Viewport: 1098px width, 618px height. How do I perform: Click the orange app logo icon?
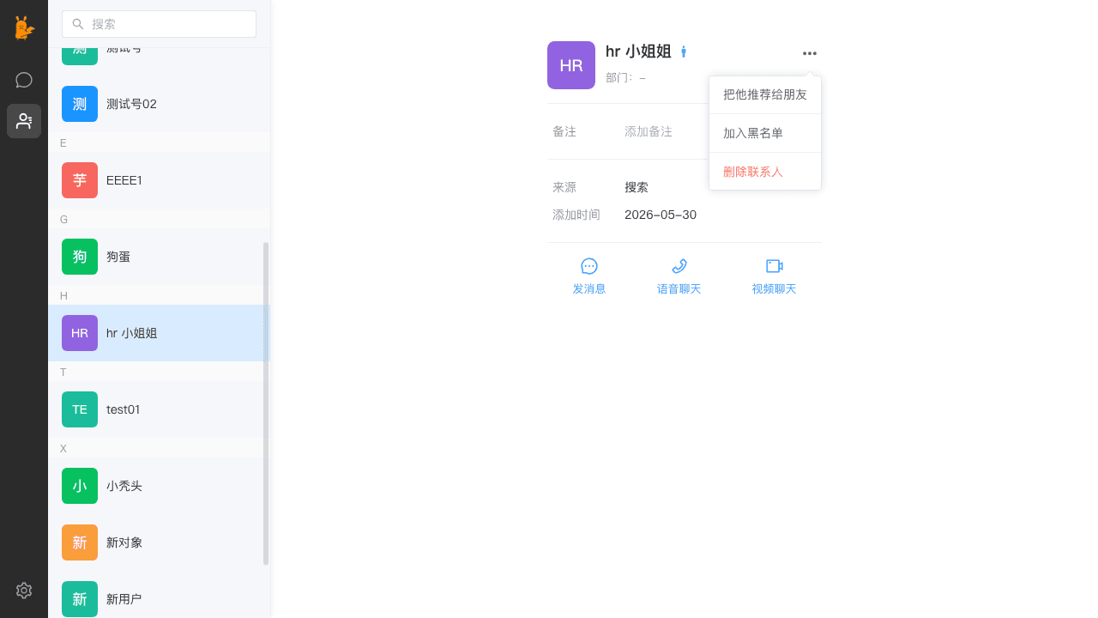(x=24, y=27)
